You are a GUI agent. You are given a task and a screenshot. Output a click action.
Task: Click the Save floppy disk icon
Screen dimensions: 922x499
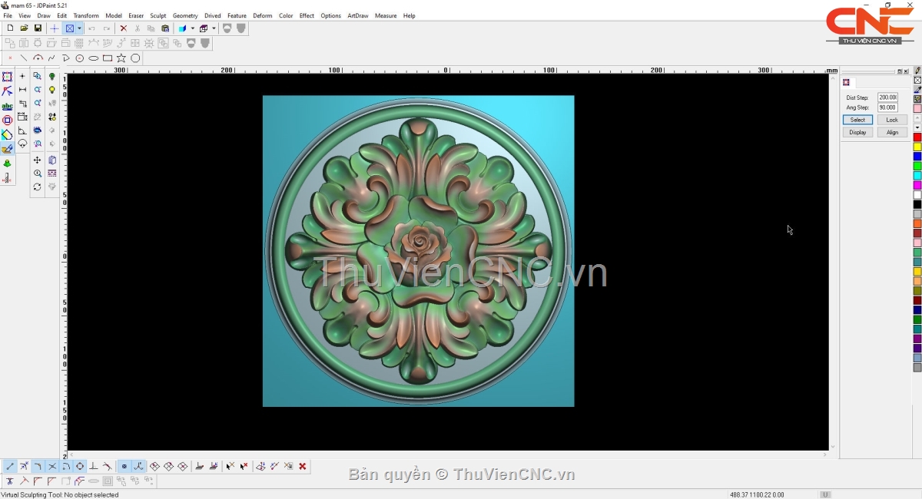point(38,28)
